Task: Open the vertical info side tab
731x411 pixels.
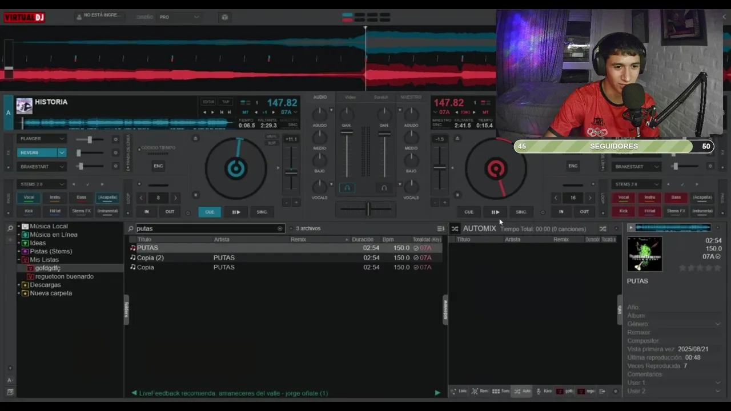Action: pyautogui.click(x=620, y=310)
